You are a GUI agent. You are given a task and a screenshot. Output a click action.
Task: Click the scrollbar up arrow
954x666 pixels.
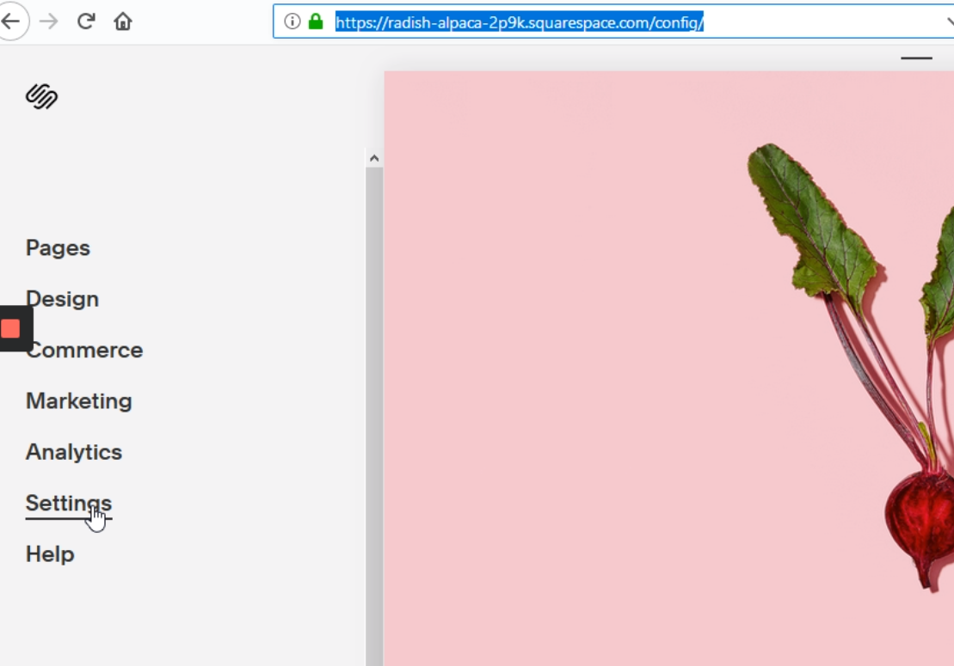[x=374, y=158]
